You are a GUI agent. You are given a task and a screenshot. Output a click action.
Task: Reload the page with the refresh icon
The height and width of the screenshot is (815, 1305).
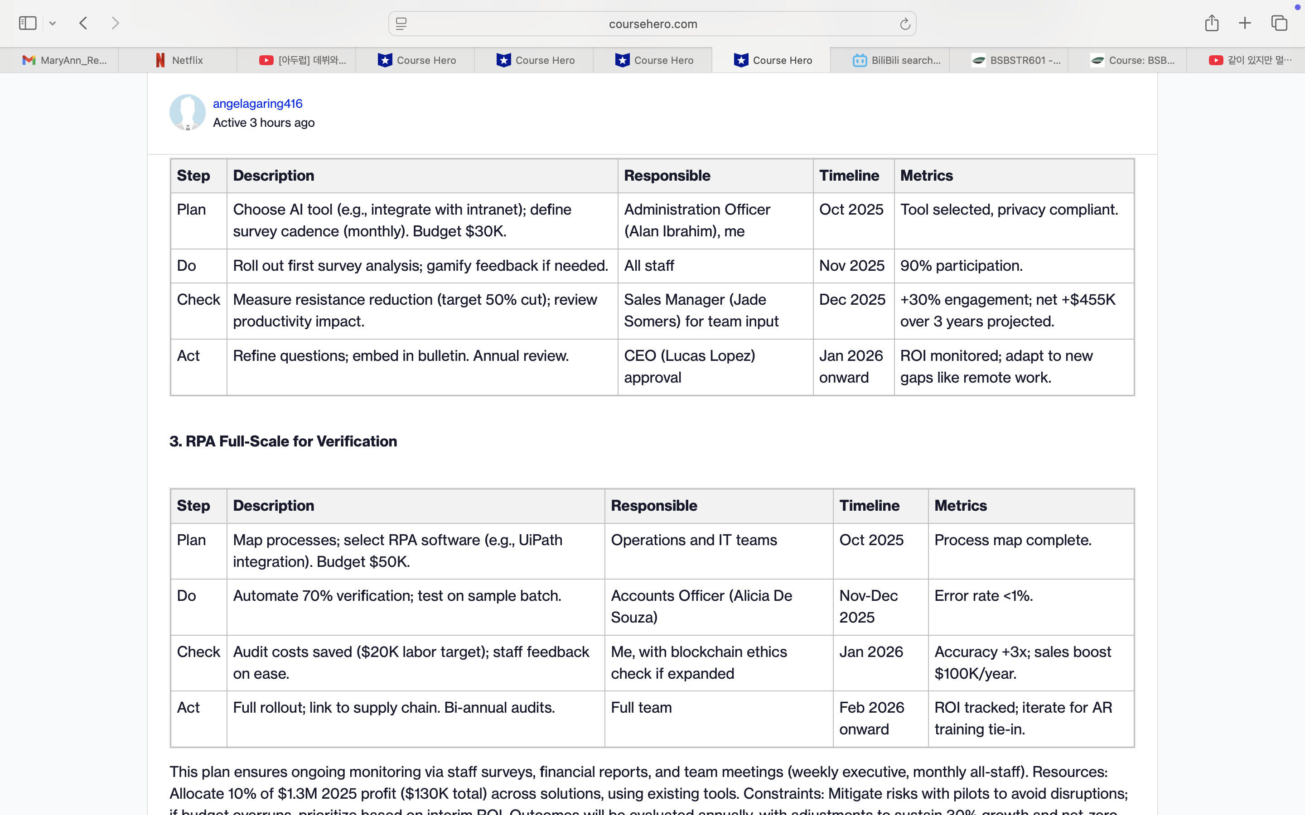click(904, 24)
